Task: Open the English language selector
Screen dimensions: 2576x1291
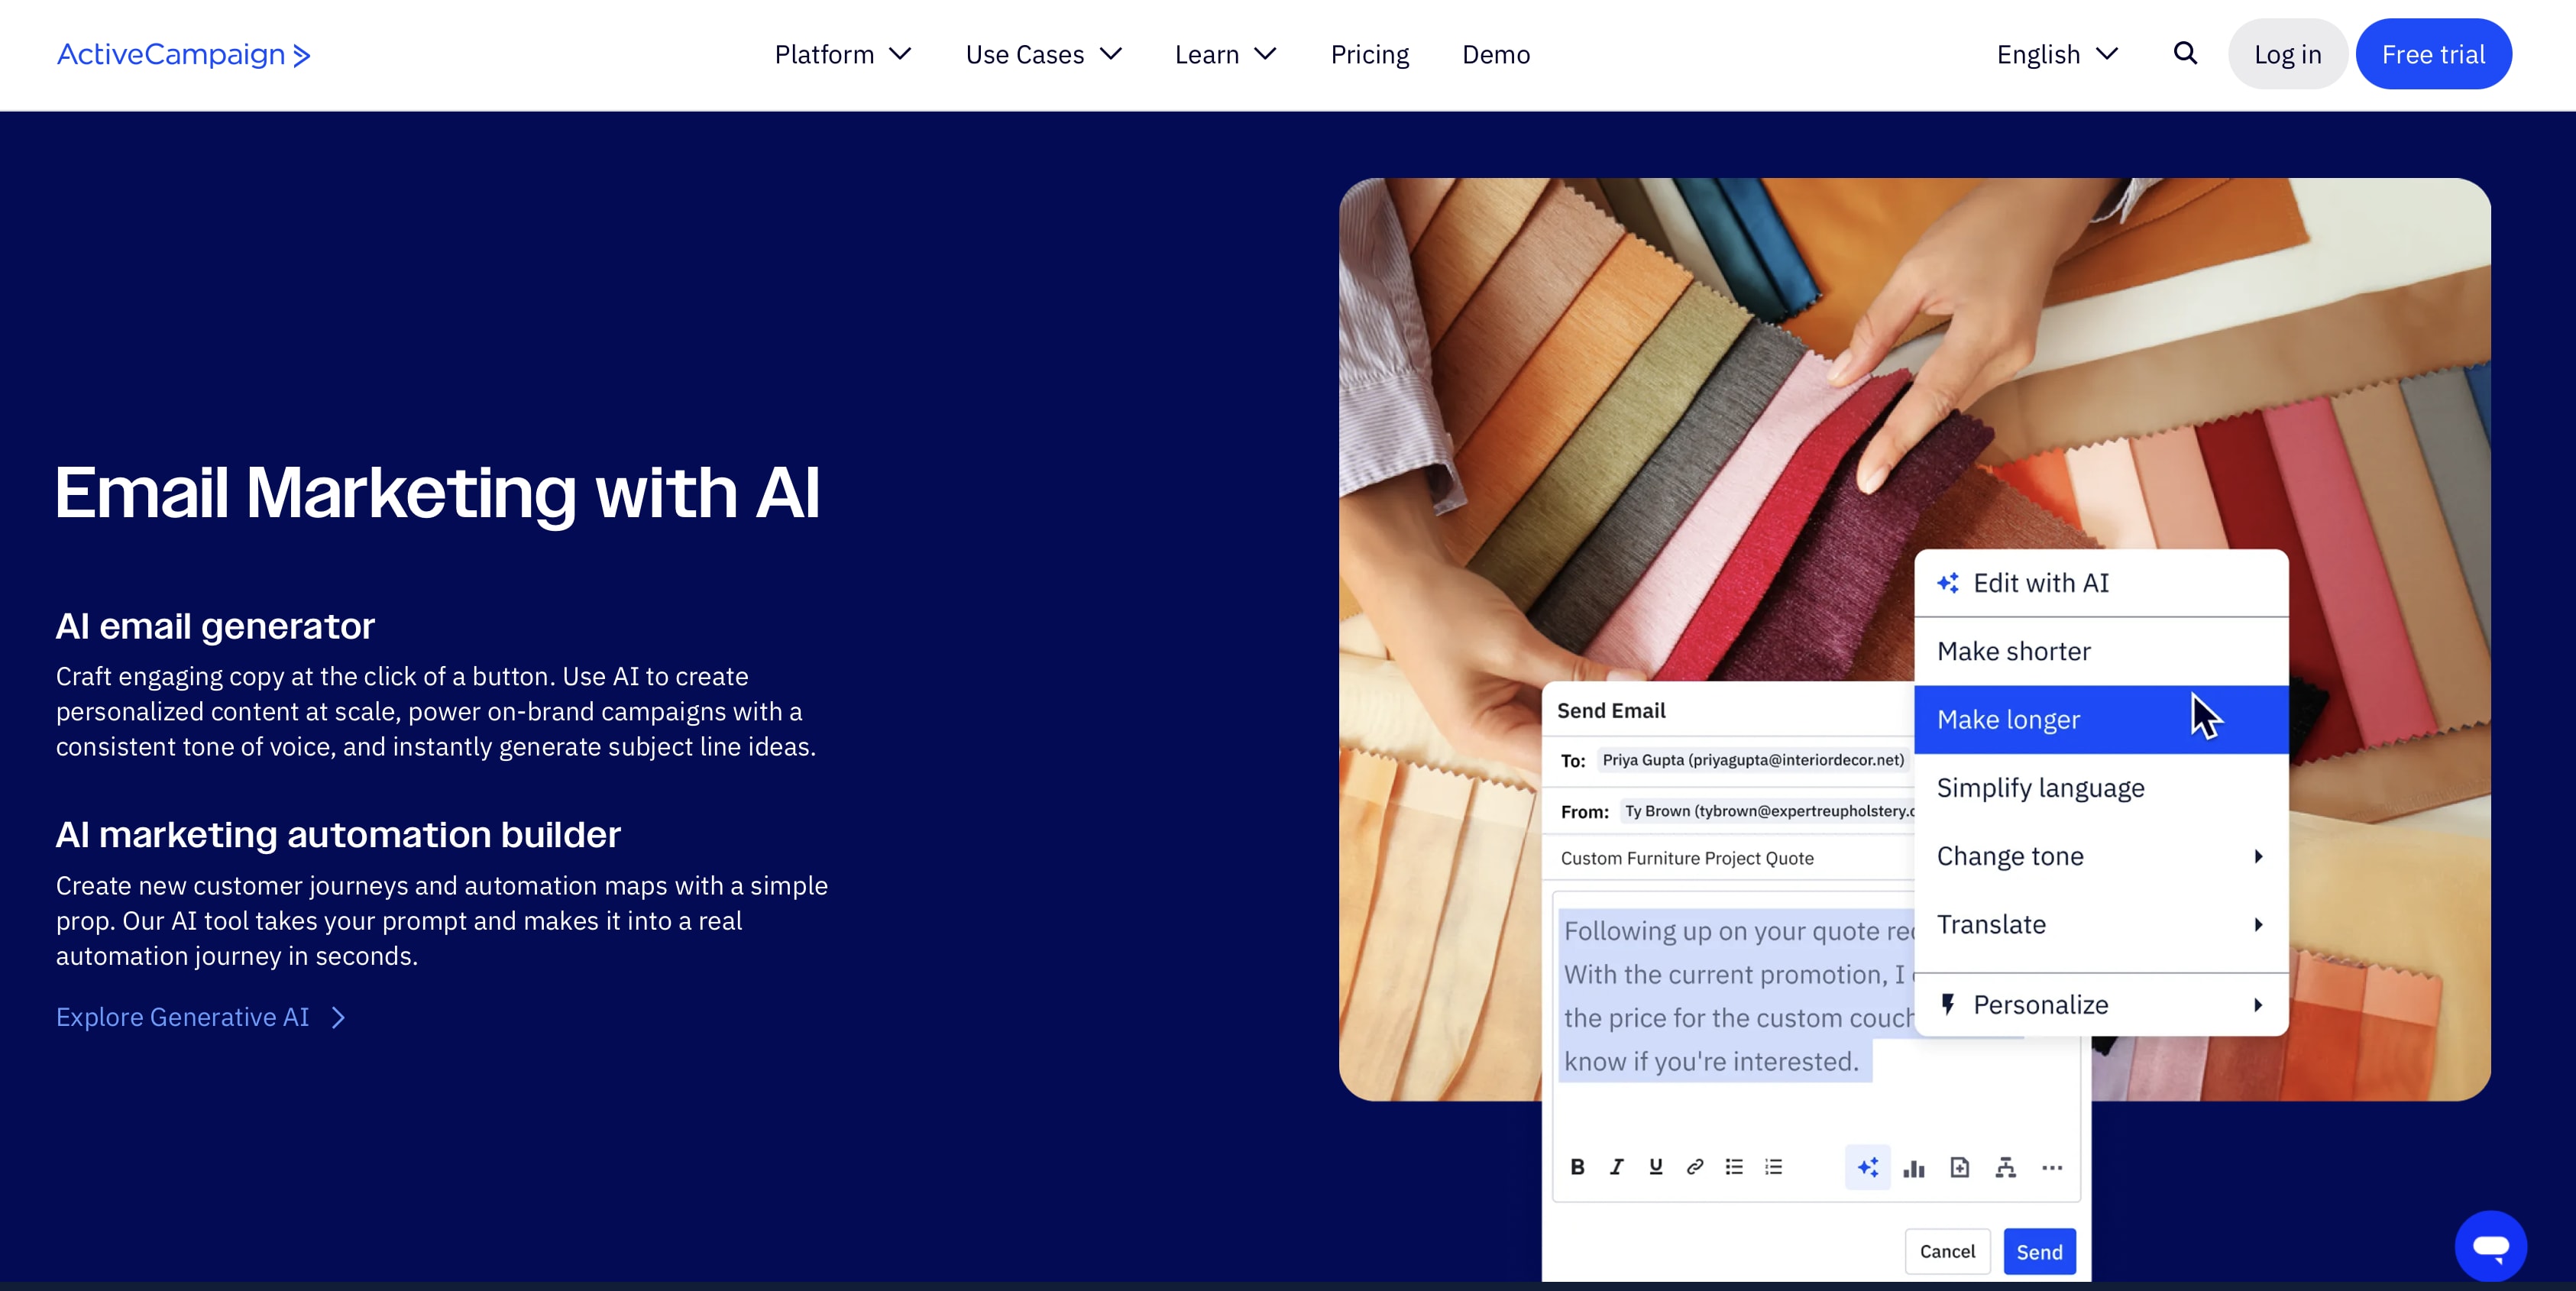Action: [2056, 54]
